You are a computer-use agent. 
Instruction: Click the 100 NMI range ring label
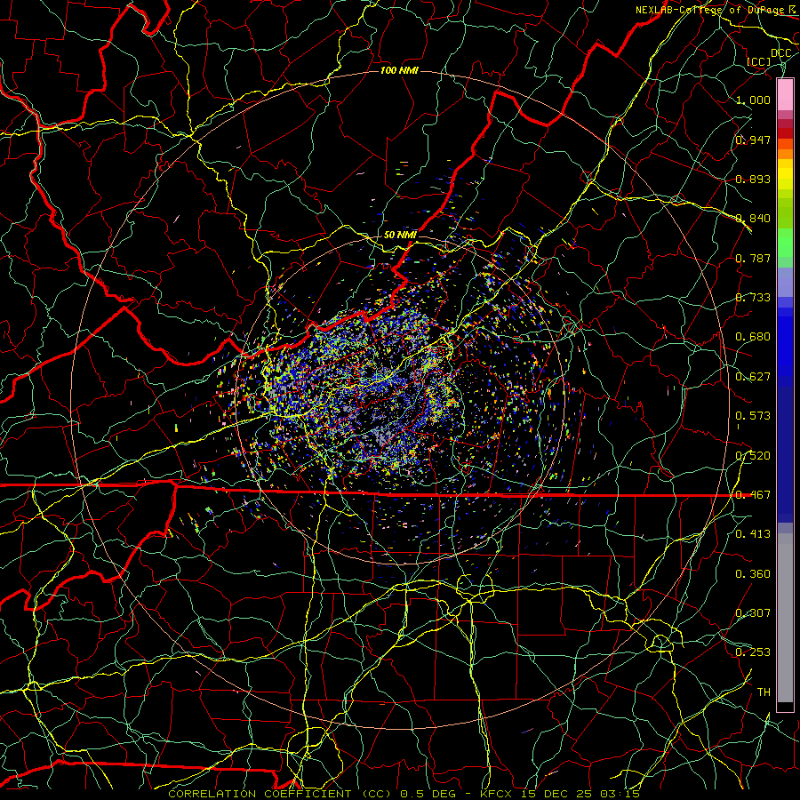pyautogui.click(x=399, y=70)
